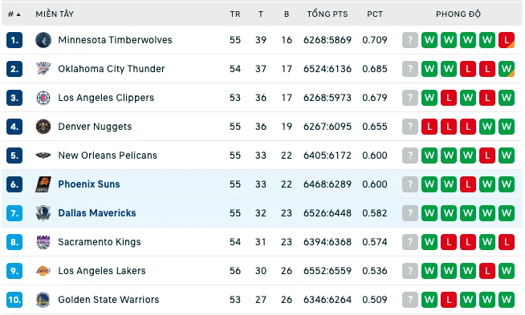Open the Dallas Mavericks team link
This screenshot has height=315, width=525.
pos(97,213)
